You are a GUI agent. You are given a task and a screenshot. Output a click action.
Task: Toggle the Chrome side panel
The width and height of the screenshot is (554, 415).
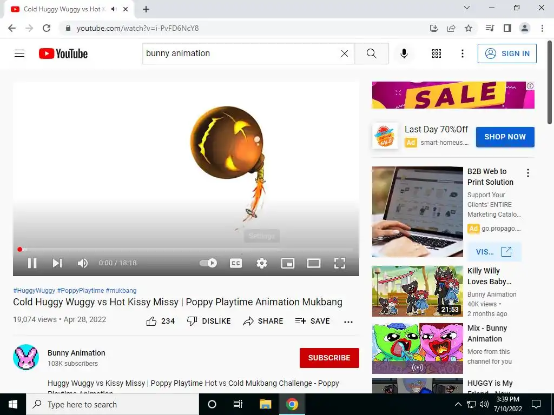[507, 28]
